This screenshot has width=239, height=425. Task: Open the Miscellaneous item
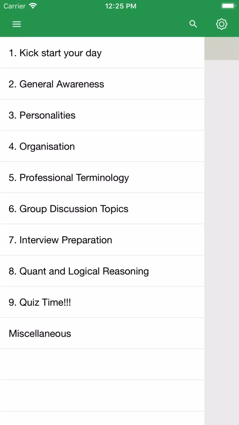102,333
